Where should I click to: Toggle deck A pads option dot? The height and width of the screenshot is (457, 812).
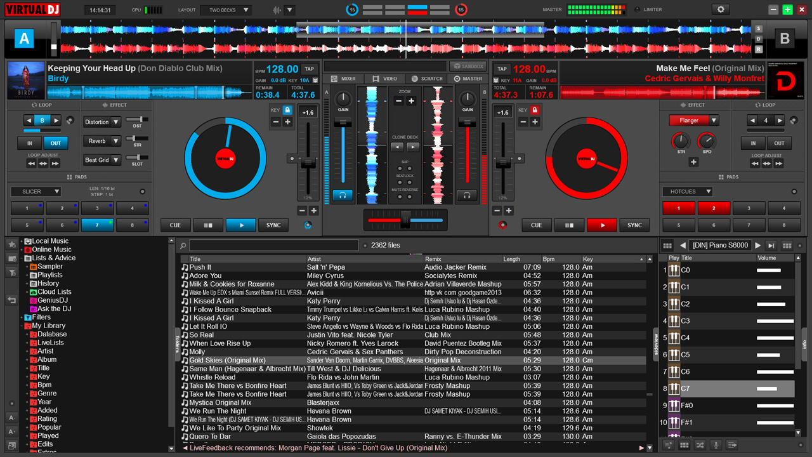(142, 191)
